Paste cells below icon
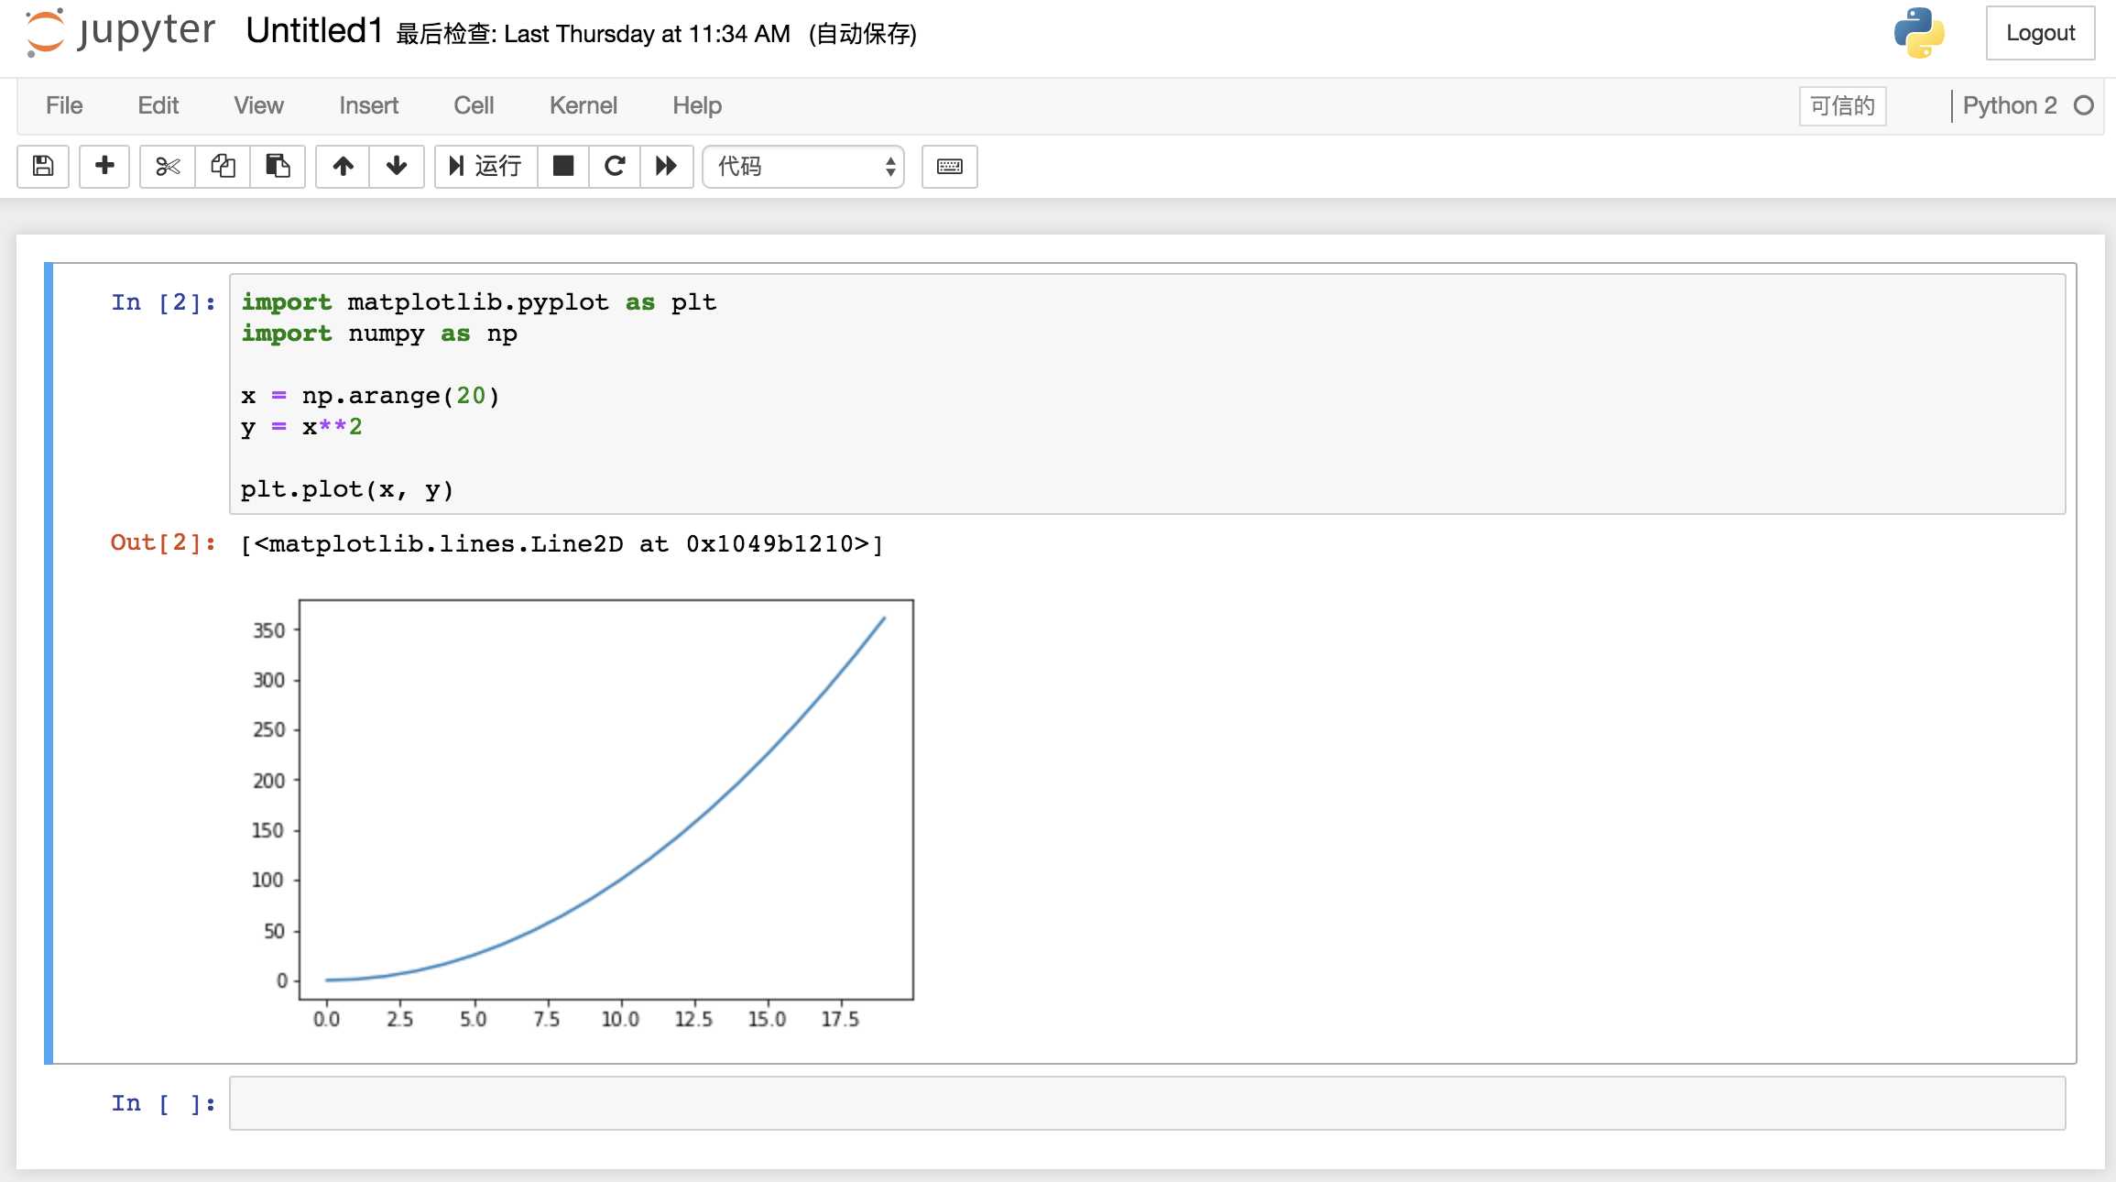The height and width of the screenshot is (1182, 2116). coord(278,166)
